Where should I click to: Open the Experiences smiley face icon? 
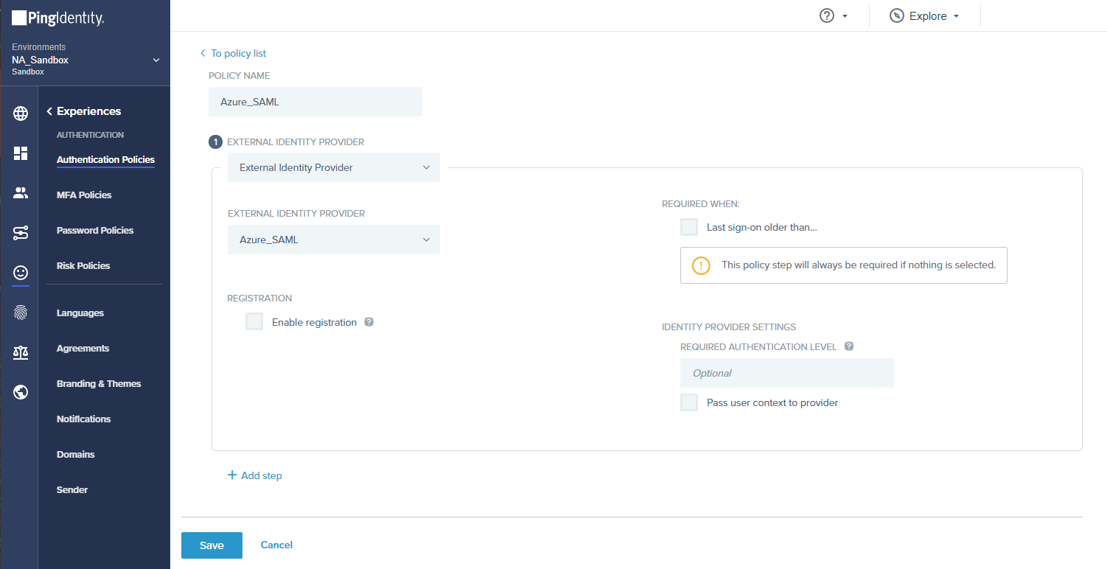tap(20, 273)
